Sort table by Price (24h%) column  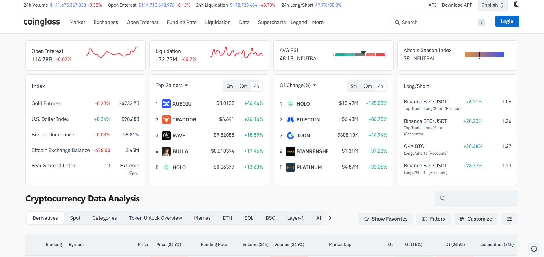point(169,245)
